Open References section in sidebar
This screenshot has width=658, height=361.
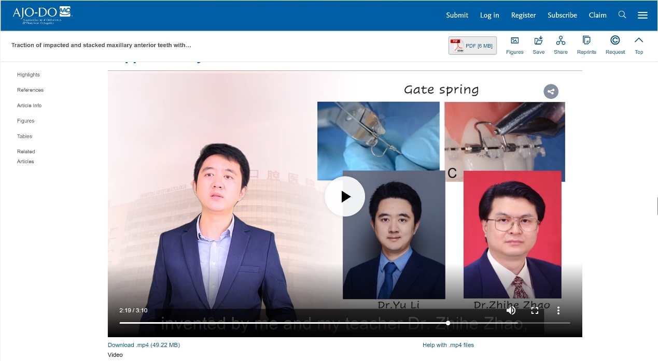tap(30, 90)
